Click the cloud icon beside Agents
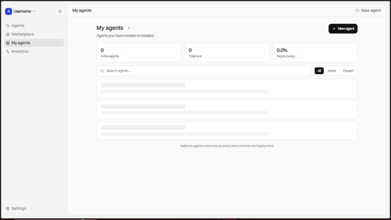Screen dimensions: 391x220 coord(8,26)
